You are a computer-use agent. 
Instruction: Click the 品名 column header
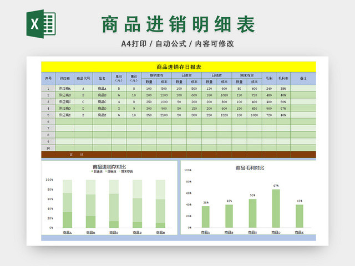pyautogui.click(x=102, y=79)
